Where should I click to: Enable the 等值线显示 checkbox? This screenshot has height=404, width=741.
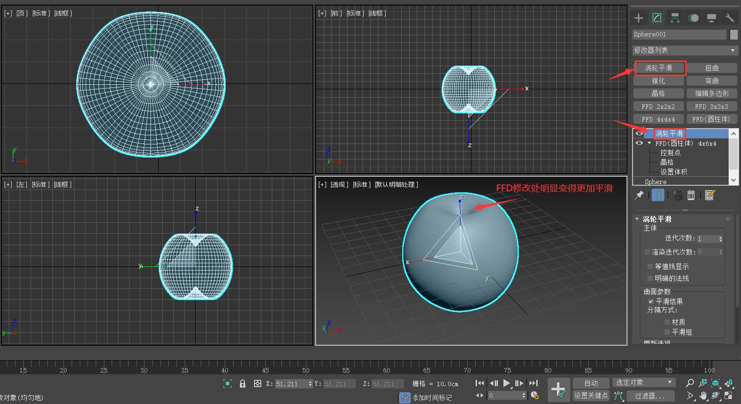point(650,266)
